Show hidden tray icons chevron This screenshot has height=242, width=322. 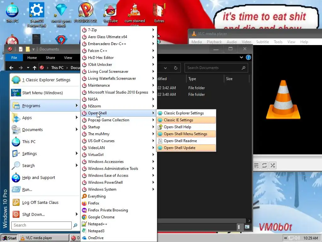[286, 238]
